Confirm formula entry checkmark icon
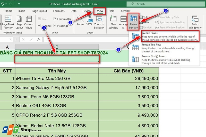This screenshot has height=137, width=206. [x=31, y=39]
